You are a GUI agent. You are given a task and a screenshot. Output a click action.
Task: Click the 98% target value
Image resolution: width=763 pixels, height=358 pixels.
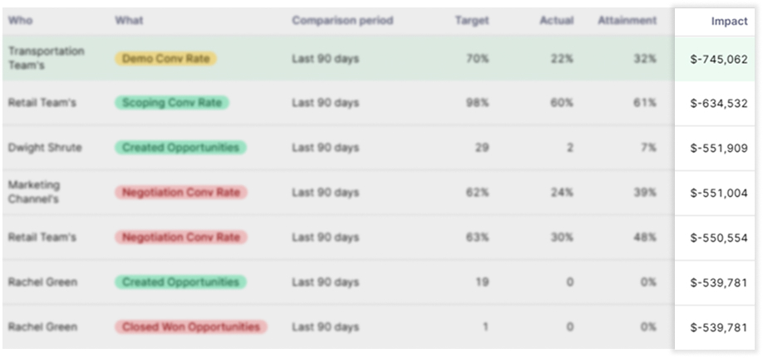click(x=477, y=103)
